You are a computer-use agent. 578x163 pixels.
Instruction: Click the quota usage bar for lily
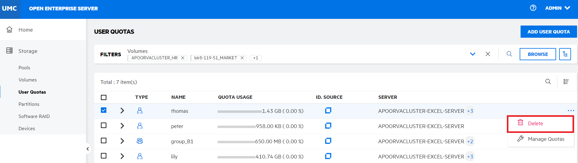[236, 157]
